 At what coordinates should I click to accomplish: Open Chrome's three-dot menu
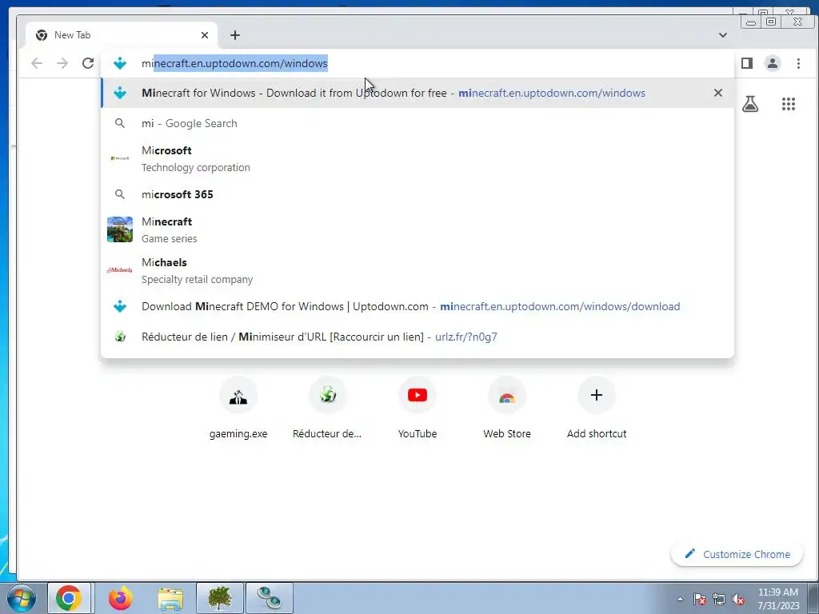[x=798, y=63]
